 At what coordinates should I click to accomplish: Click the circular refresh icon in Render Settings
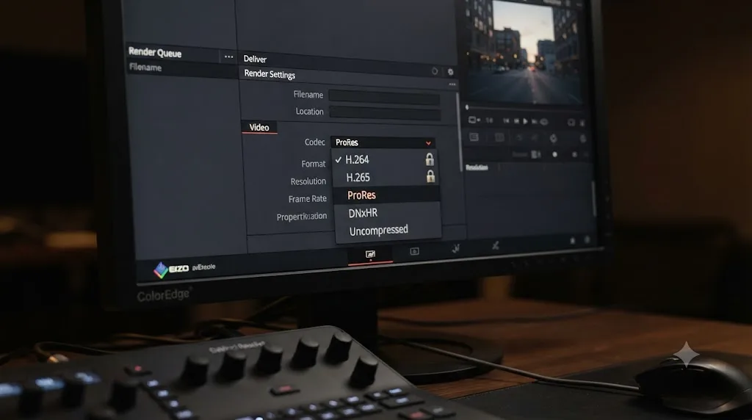coord(435,71)
